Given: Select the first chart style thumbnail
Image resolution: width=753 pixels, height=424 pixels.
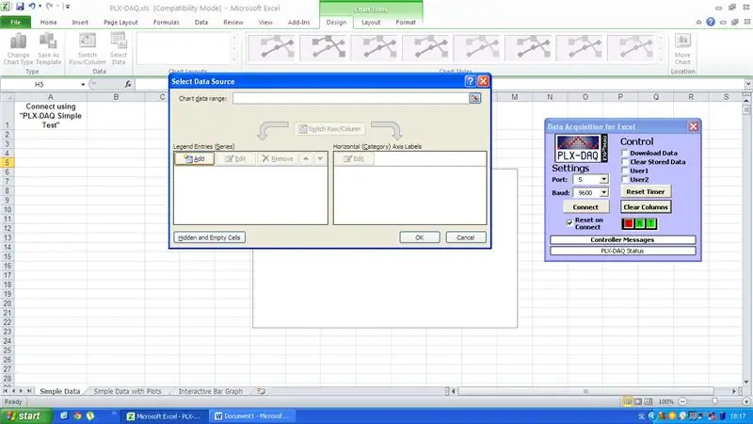Looking at the screenshot, I should (x=272, y=48).
